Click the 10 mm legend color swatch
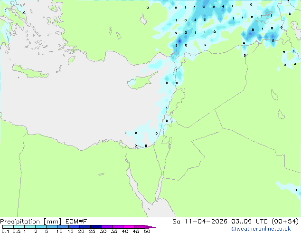 (x=63, y=227)
